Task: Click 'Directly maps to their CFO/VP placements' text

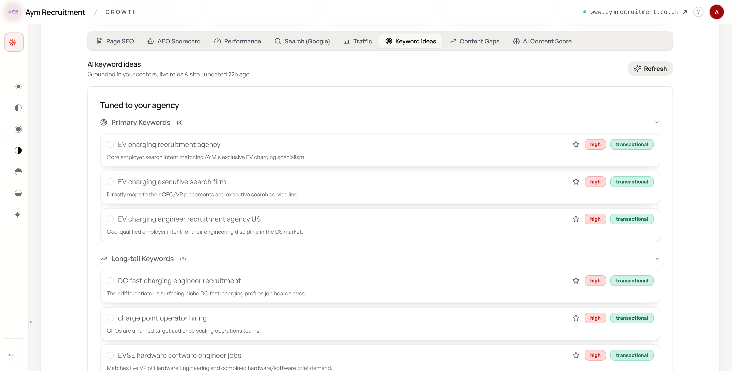Action: point(203,194)
